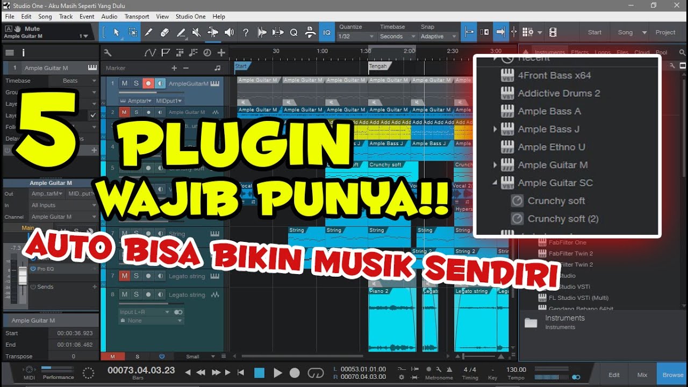
Task: Select the Arrow tool
Action: [x=117, y=32]
